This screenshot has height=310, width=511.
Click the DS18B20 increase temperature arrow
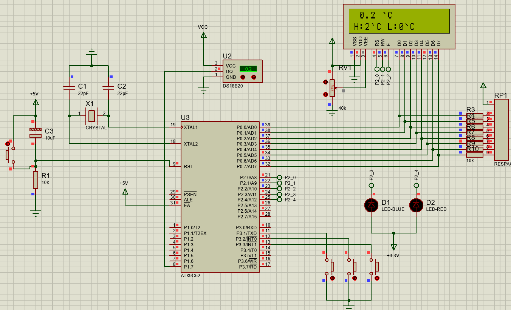click(x=254, y=77)
